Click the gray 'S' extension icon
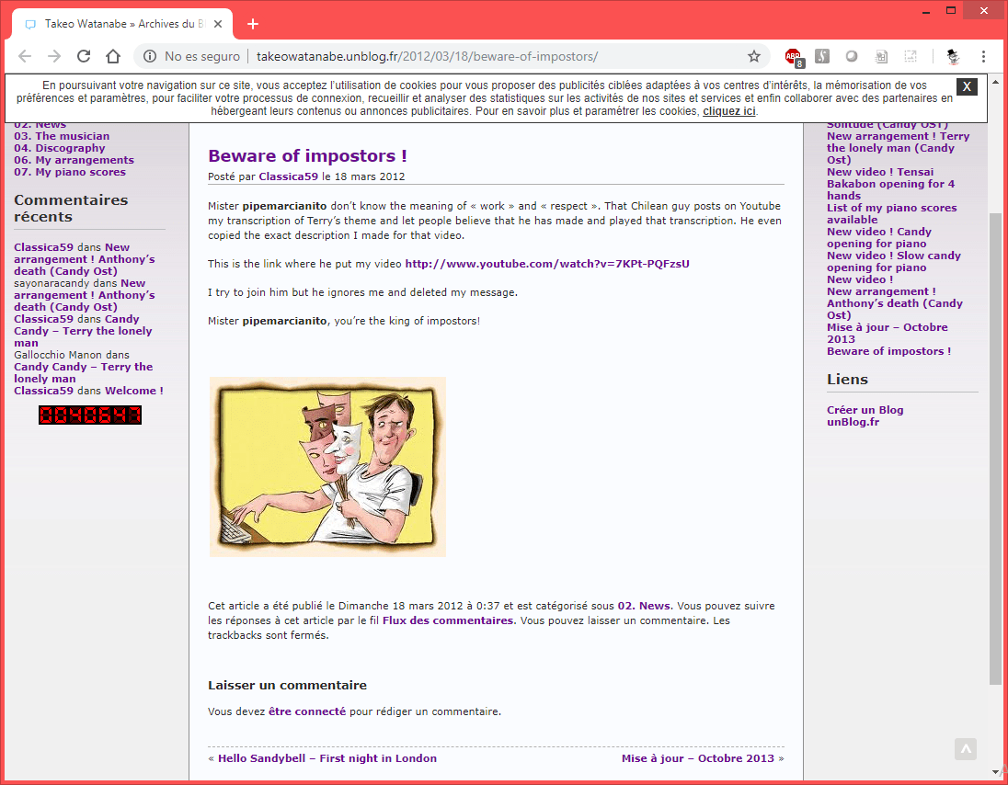The width and height of the screenshot is (1008, 785). coord(822,57)
